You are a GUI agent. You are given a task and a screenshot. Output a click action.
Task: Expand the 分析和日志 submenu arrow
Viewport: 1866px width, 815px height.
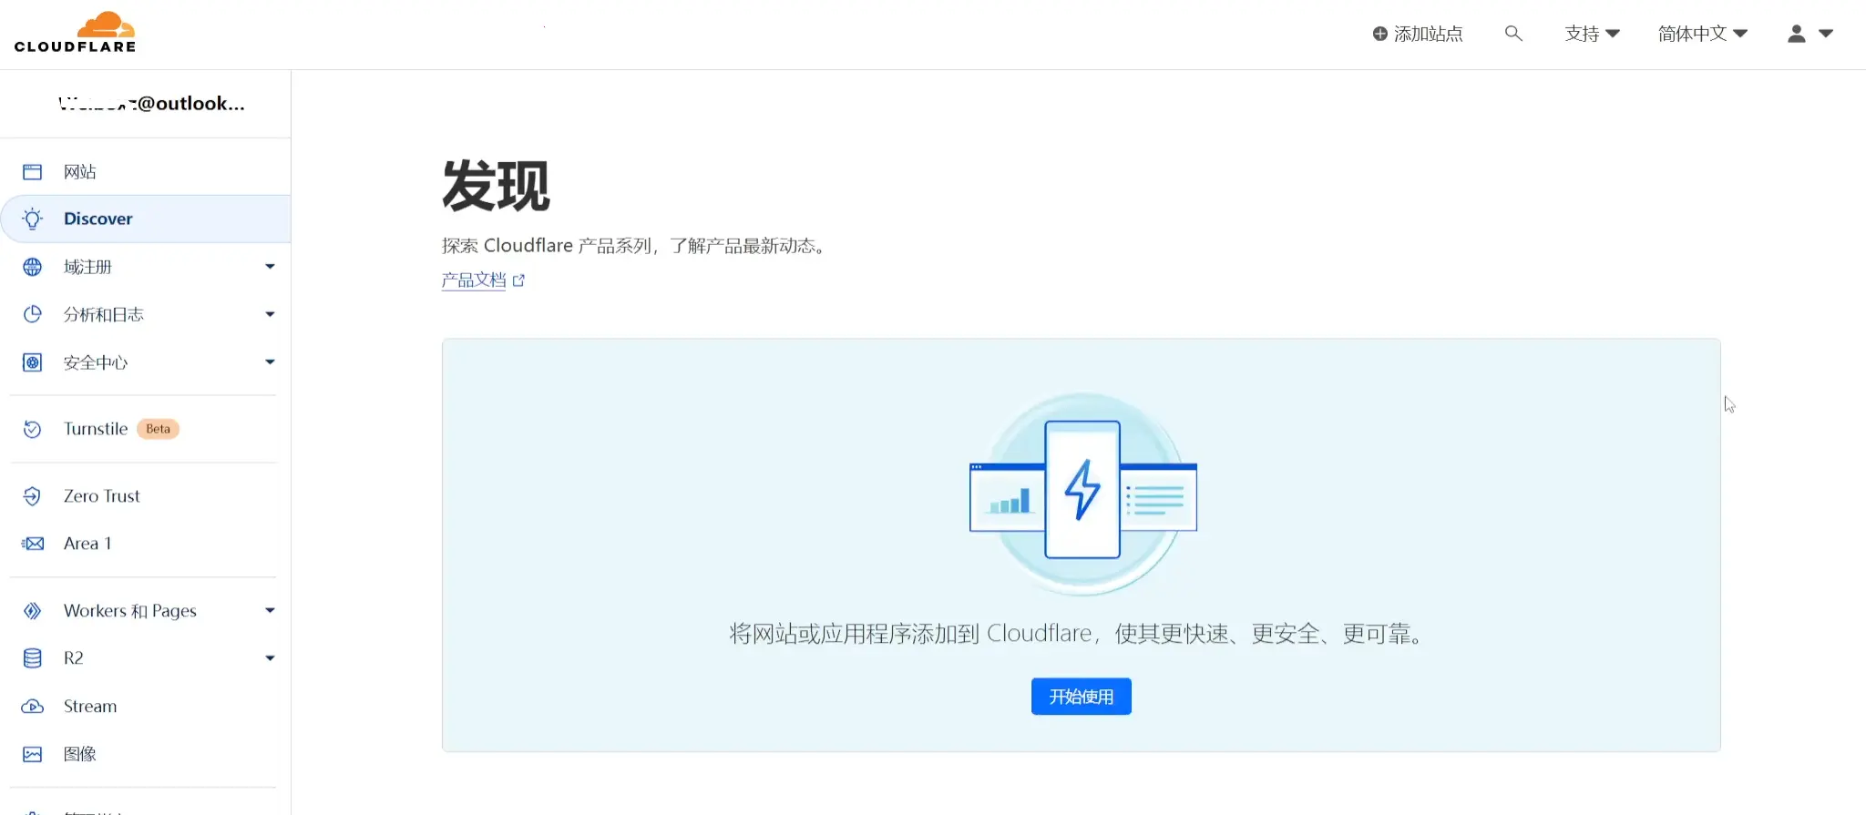(270, 314)
